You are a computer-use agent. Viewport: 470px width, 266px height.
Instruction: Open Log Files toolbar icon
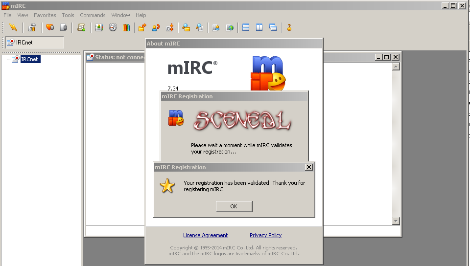pos(200,27)
